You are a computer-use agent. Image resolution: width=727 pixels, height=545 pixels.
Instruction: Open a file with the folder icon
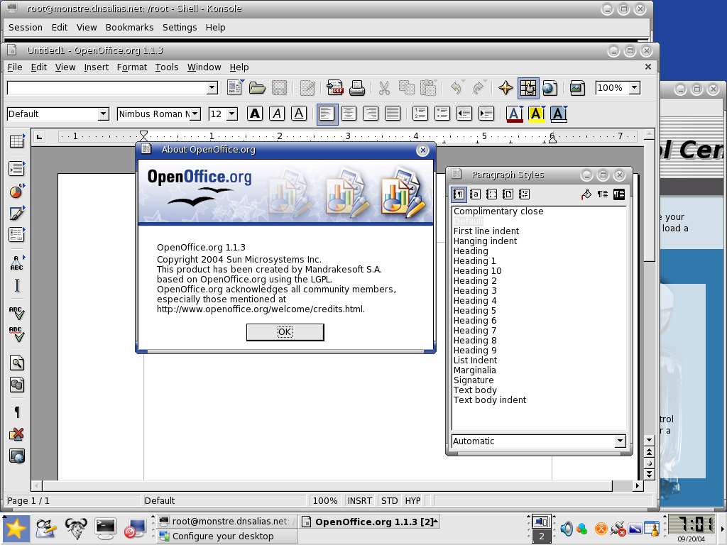(257, 88)
